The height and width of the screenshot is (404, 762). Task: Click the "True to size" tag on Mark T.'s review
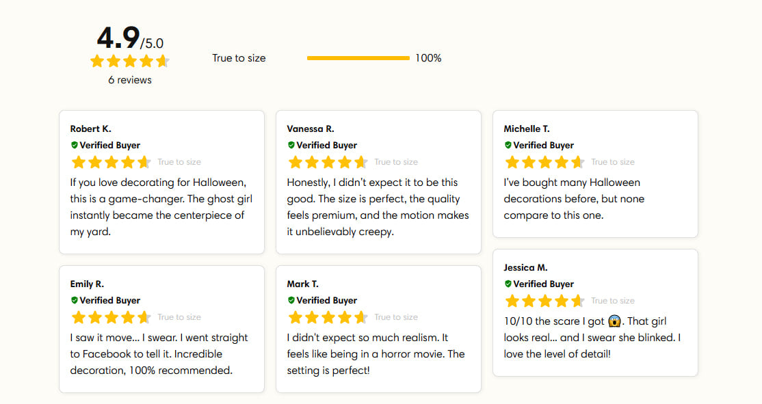click(396, 317)
